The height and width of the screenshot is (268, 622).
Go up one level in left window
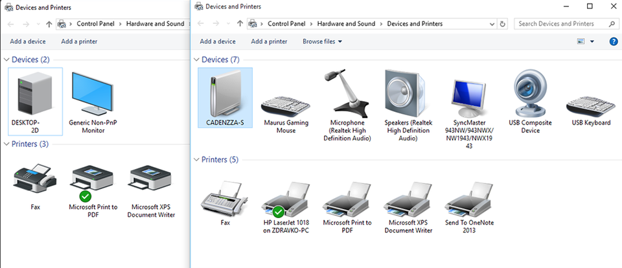click(x=49, y=24)
